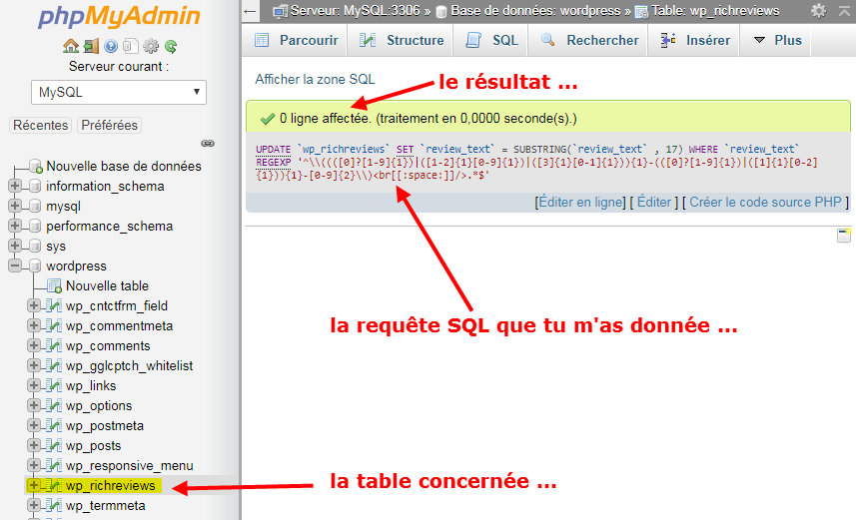856x520 pixels.
Task: Open navigation panel settings gear icon
Action: pos(151,46)
